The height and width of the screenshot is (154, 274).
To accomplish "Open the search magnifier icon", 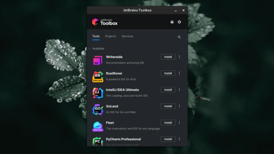I will click(x=179, y=37).
